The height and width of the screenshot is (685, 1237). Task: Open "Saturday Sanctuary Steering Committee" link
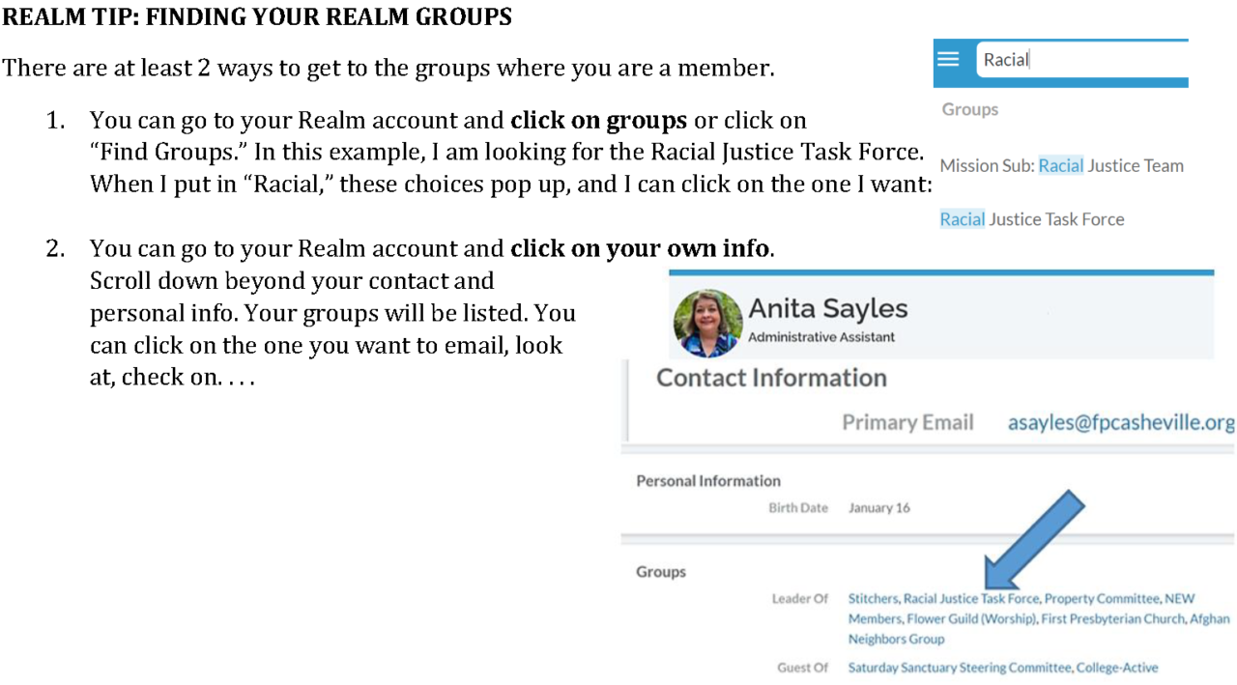(x=960, y=668)
